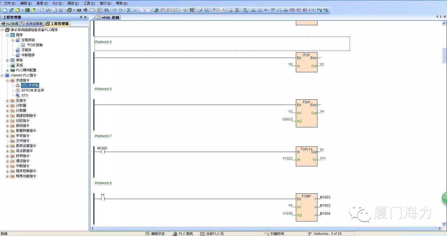Expand the 位指令 instruction group

point(8,101)
